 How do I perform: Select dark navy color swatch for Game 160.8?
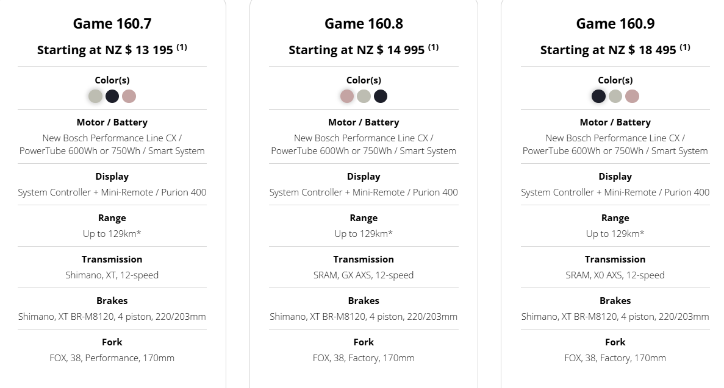[x=381, y=96]
